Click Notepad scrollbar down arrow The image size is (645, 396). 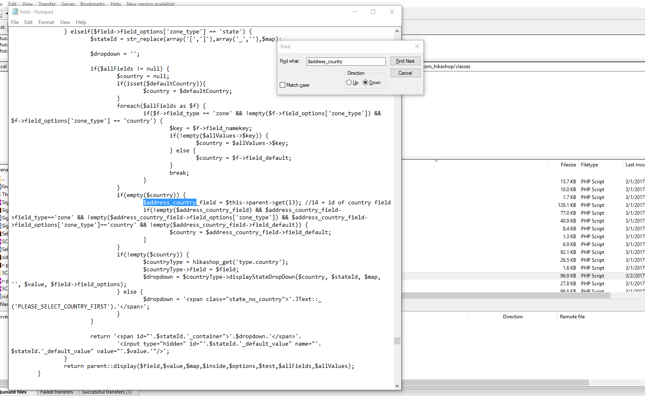coord(397,386)
